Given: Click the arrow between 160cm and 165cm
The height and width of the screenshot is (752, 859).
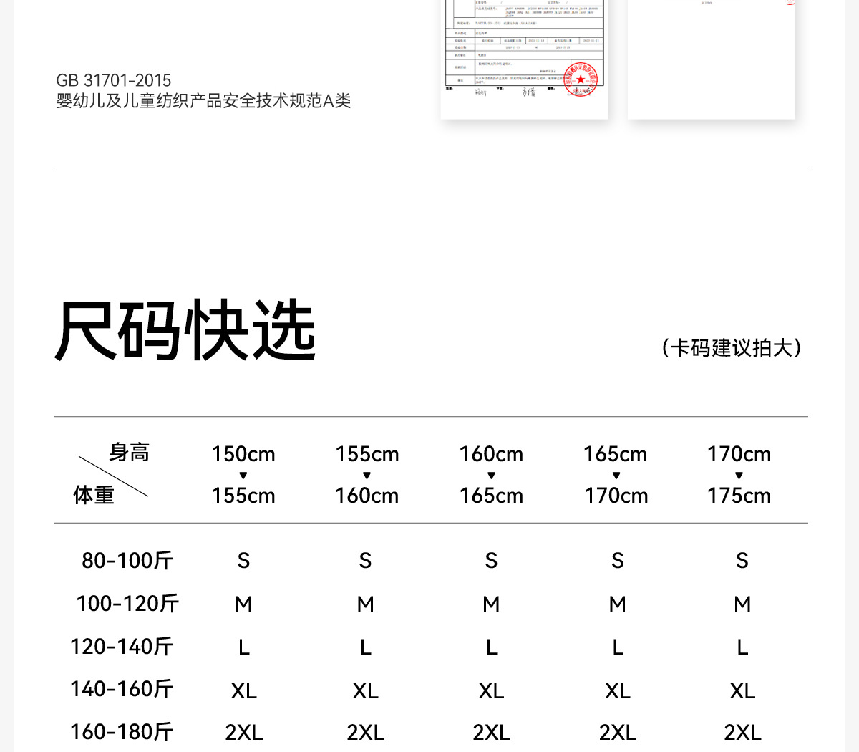Looking at the screenshot, I should click(491, 476).
